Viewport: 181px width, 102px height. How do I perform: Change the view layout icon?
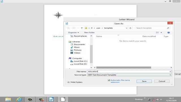(158, 33)
